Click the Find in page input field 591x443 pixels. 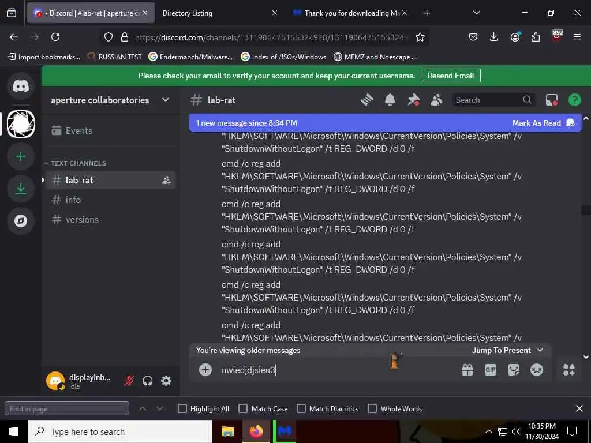tap(67, 409)
